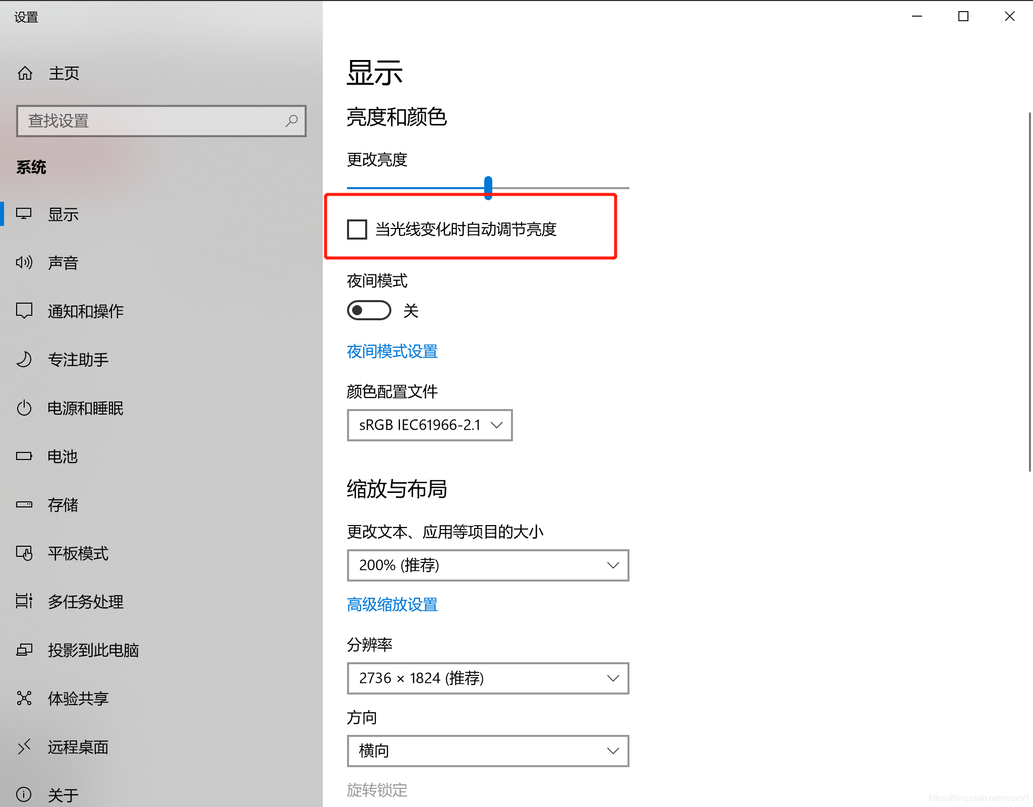The height and width of the screenshot is (807, 1033).
Task: Click the Home (主页) house icon
Action: (x=25, y=73)
